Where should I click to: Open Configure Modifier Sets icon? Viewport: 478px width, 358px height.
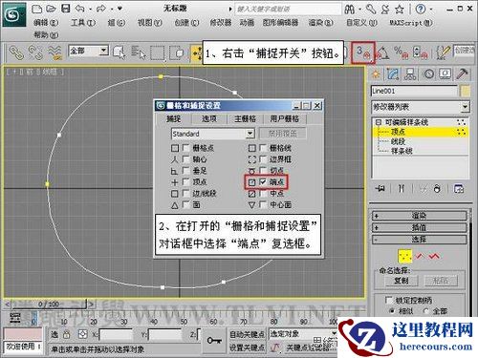point(459,189)
